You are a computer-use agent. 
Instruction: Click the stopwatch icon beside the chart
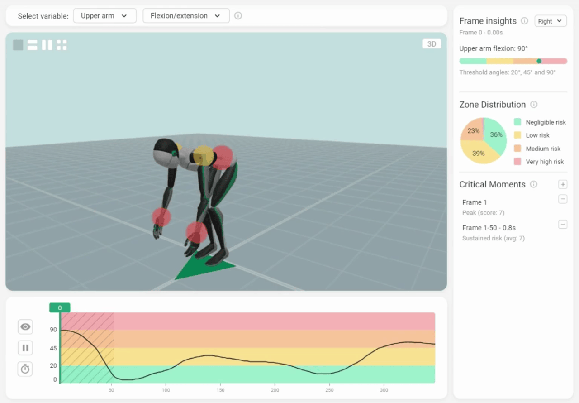click(25, 369)
